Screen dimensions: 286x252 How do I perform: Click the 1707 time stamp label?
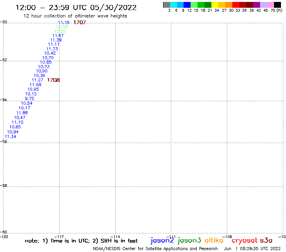[x=80, y=22]
